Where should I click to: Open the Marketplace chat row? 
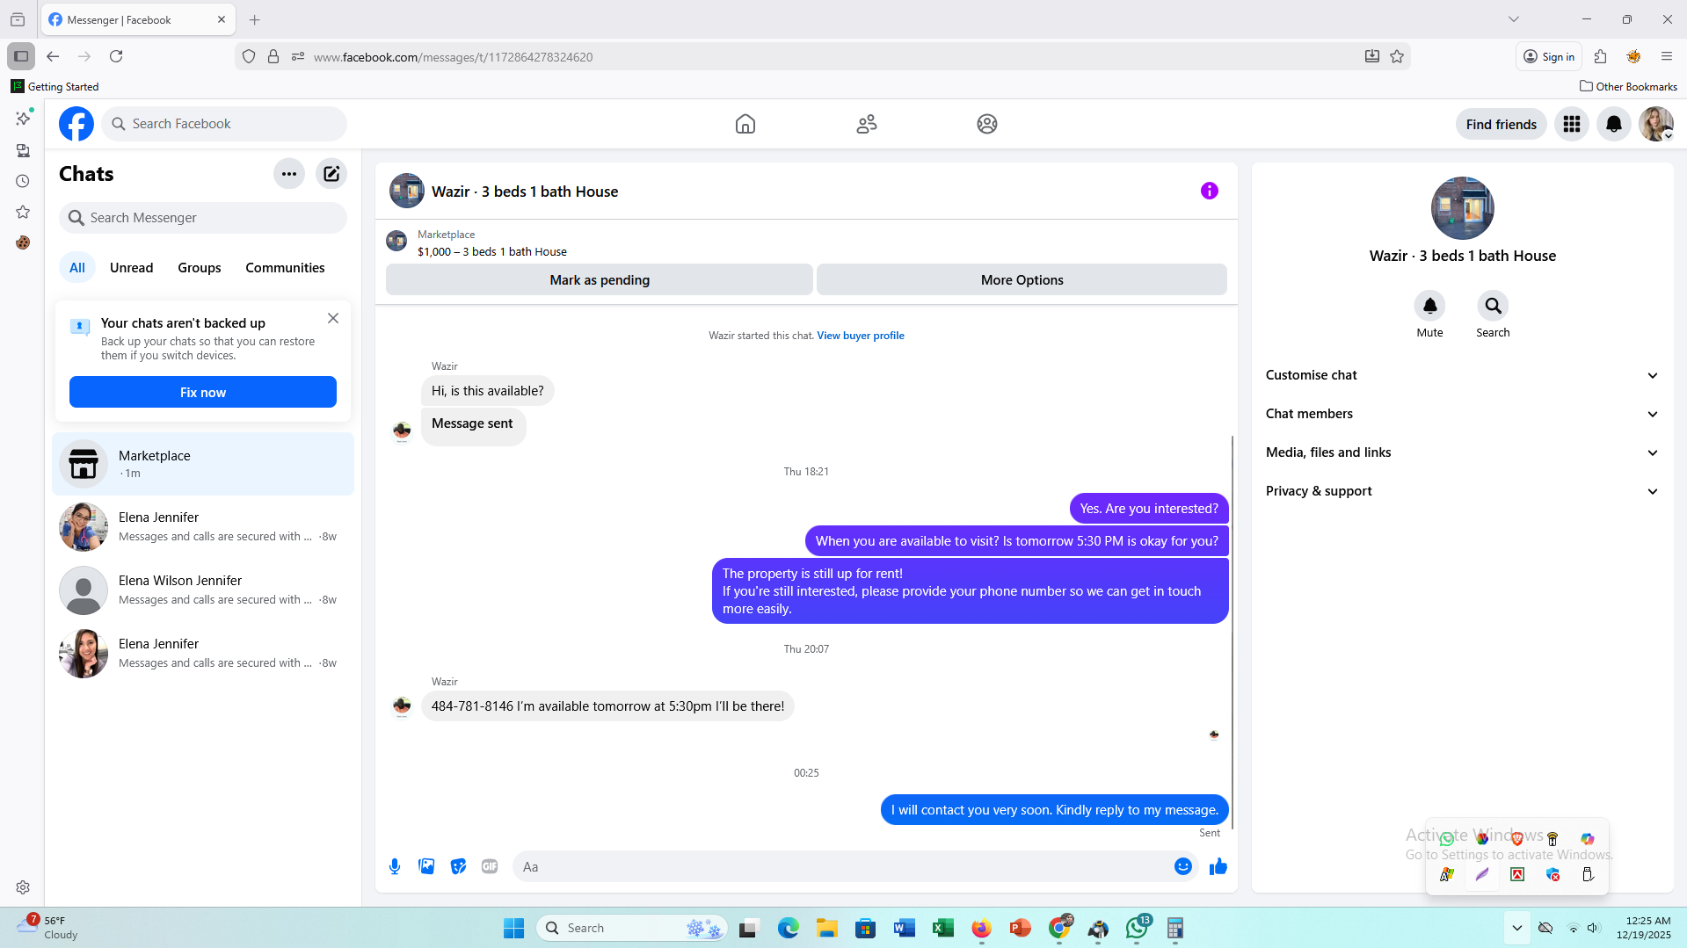point(203,464)
